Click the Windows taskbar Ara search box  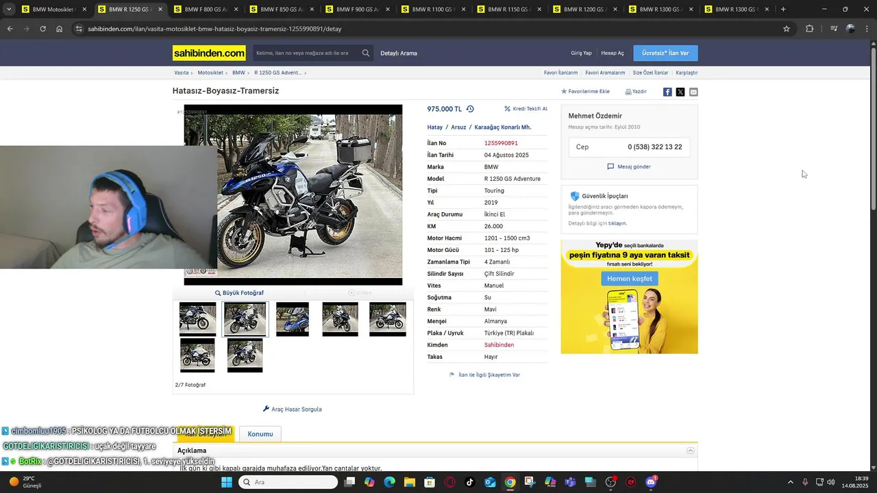(x=288, y=482)
